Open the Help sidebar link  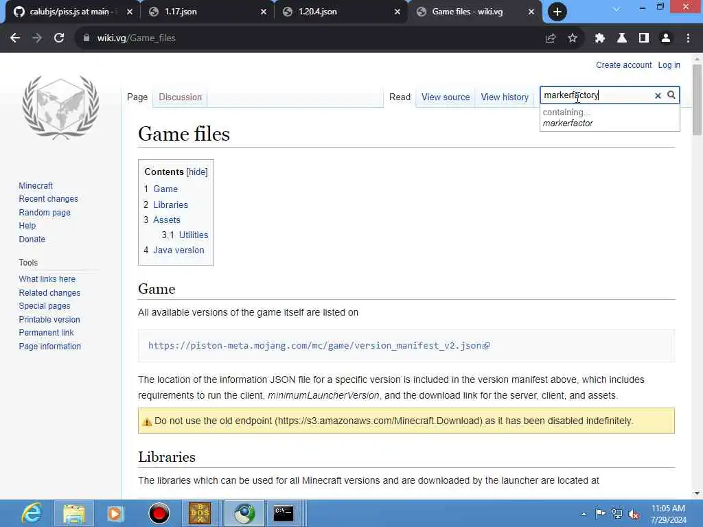click(27, 226)
